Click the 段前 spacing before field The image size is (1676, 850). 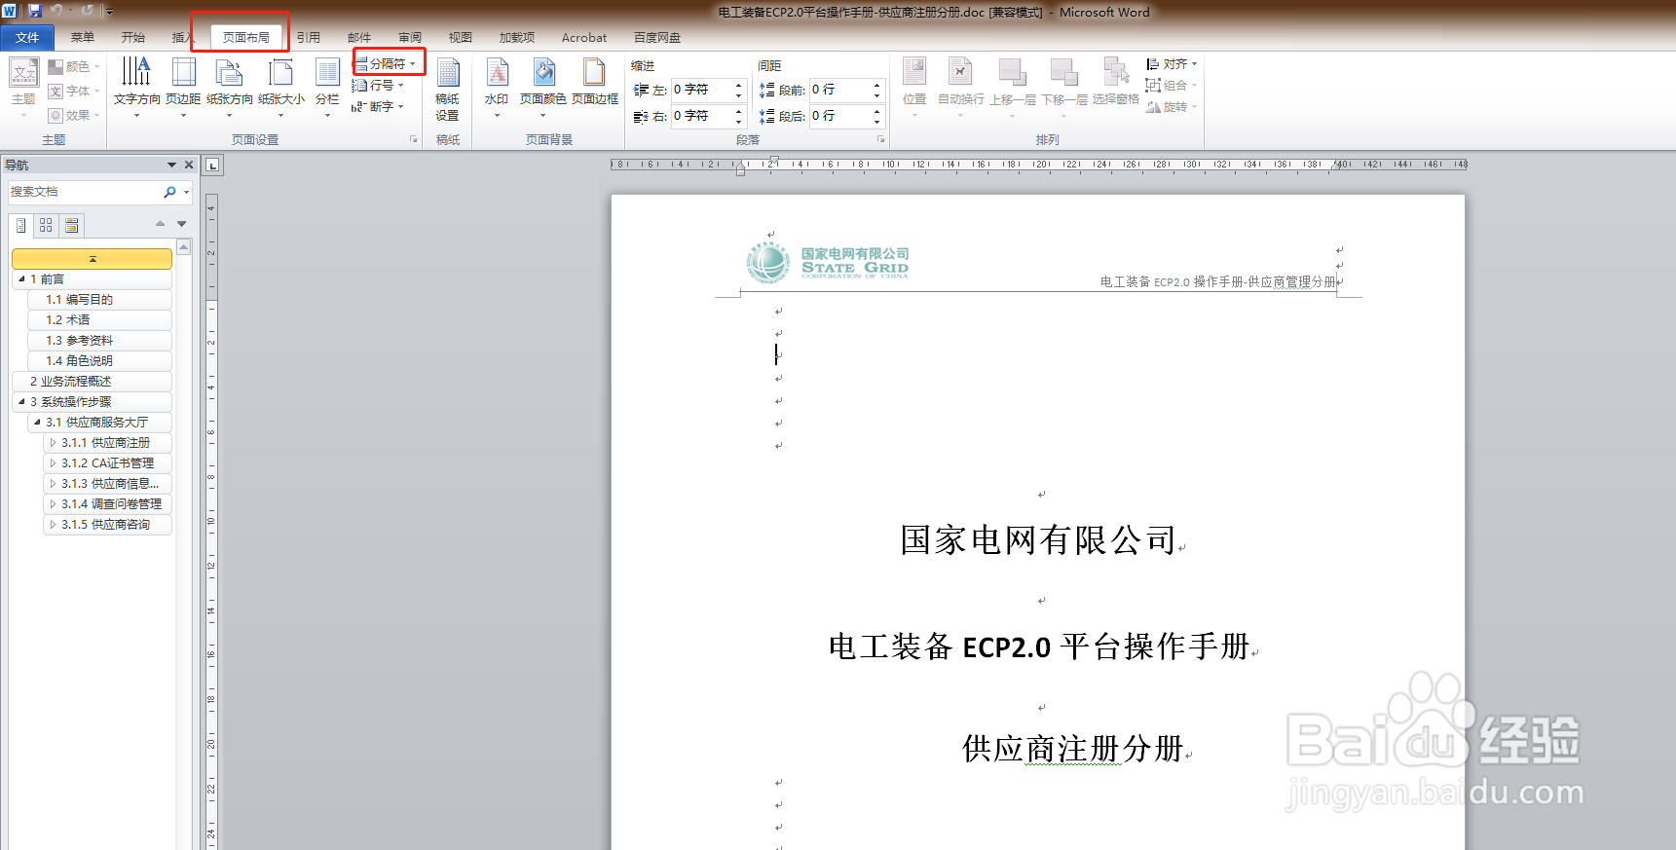point(840,90)
